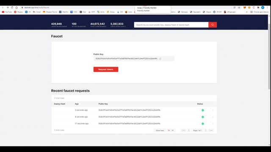Image resolution: width=271 pixels, height=152 pixels.
Task: Go to the next page arrow
Action: pos(206,130)
